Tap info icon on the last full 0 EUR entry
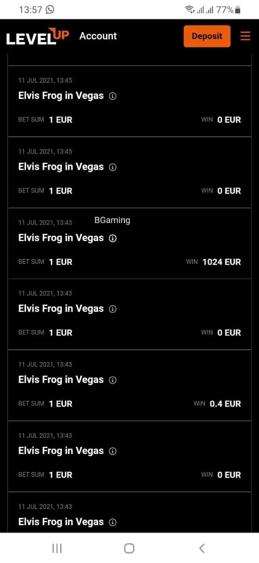 (113, 451)
